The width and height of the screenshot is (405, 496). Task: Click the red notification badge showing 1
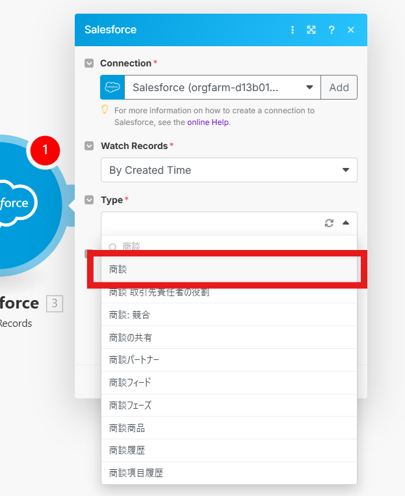(x=45, y=150)
